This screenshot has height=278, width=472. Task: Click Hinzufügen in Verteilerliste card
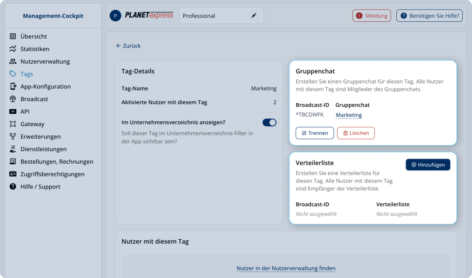coord(428,165)
